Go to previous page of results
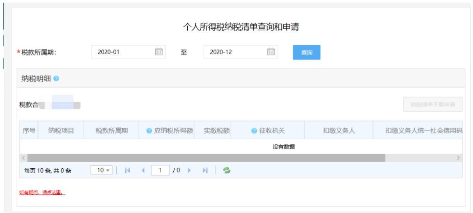Screen dimensions: 473x213 143,170
